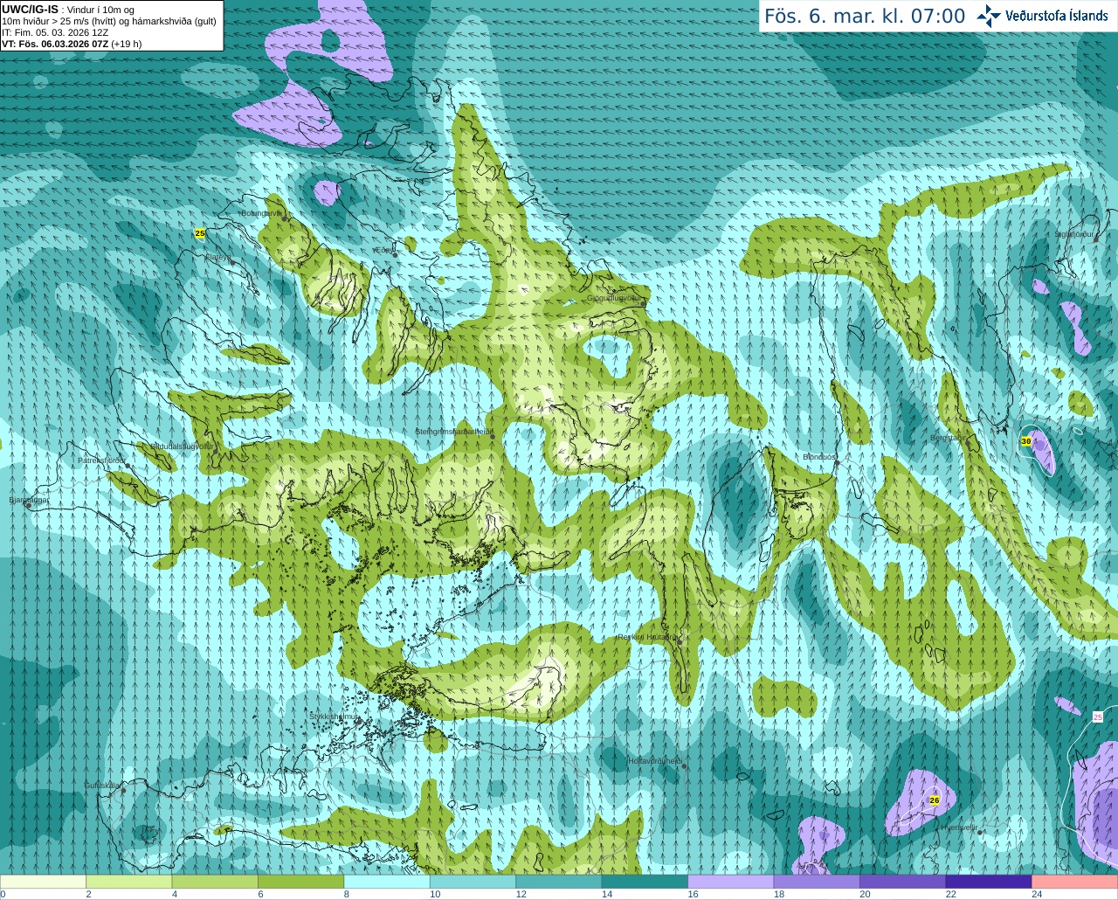Image resolution: width=1118 pixels, height=900 pixels.
Task: Click the Veðurstofa Íslands logo emblem
Action: point(989,16)
